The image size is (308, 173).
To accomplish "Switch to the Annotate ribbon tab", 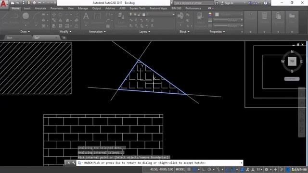I will click(x=40, y=8).
